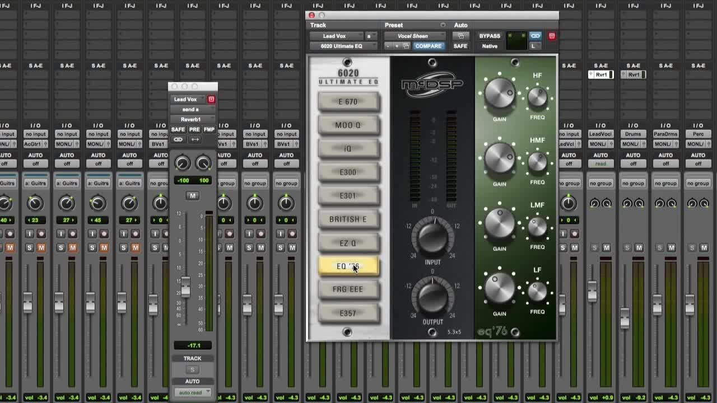Click the send link pan icon
Screen dimensions: 717x403
click(178, 139)
